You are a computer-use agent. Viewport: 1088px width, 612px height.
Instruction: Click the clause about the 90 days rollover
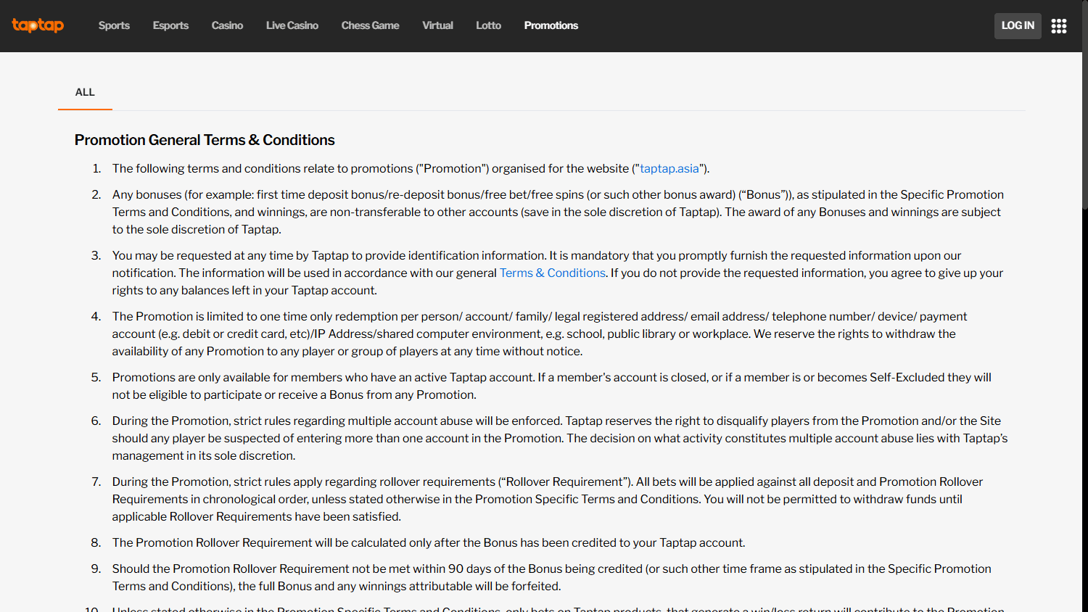[551, 577]
